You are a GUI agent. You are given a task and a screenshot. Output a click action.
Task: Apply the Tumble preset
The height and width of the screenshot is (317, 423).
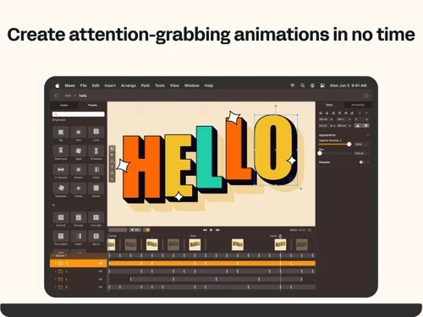[79, 189]
